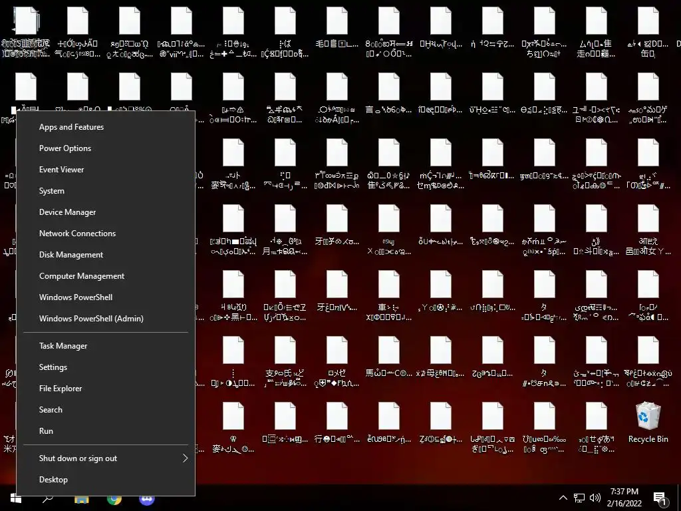Open File Explorer from the taskbar

(x=81, y=499)
